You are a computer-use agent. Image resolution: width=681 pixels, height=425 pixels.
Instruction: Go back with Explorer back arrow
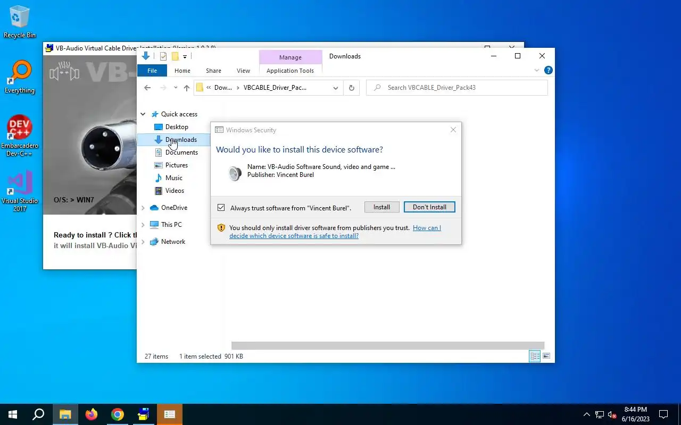(x=147, y=88)
